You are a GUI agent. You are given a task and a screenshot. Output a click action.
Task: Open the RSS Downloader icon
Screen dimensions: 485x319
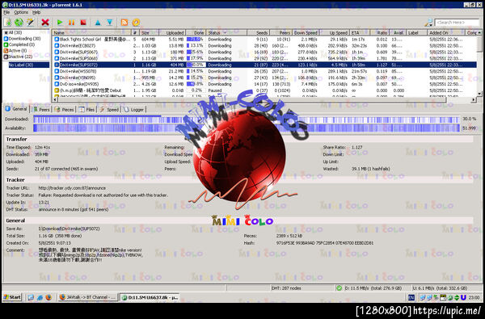(x=124, y=23)
